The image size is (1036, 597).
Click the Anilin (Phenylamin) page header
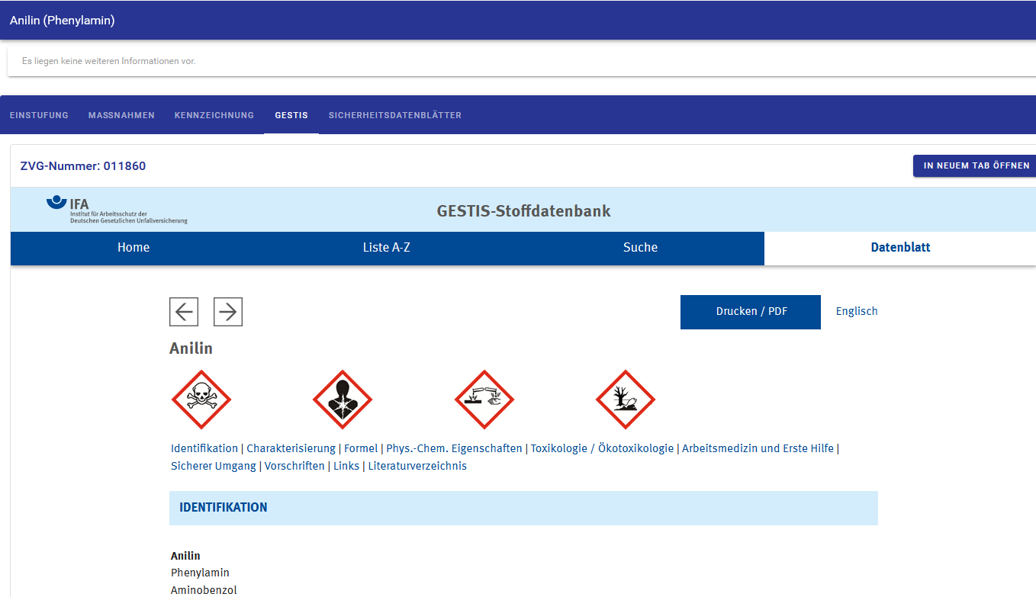tap(63, 21)
